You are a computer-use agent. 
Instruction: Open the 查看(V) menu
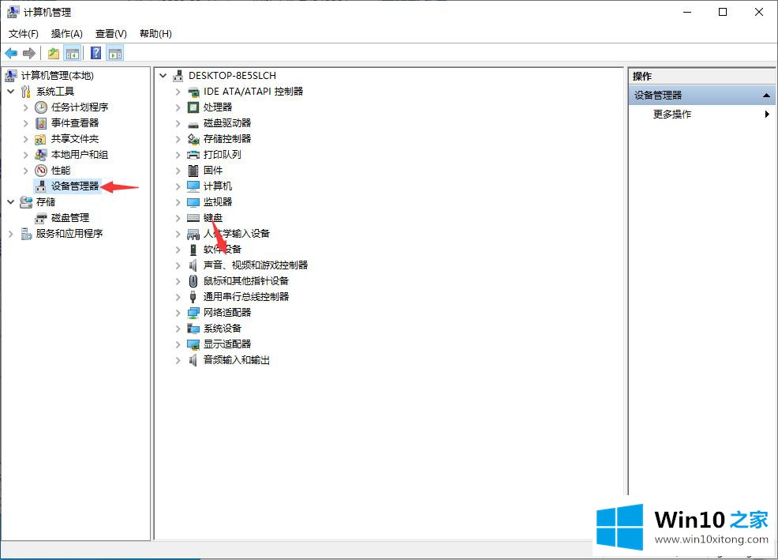coord(110,34)
